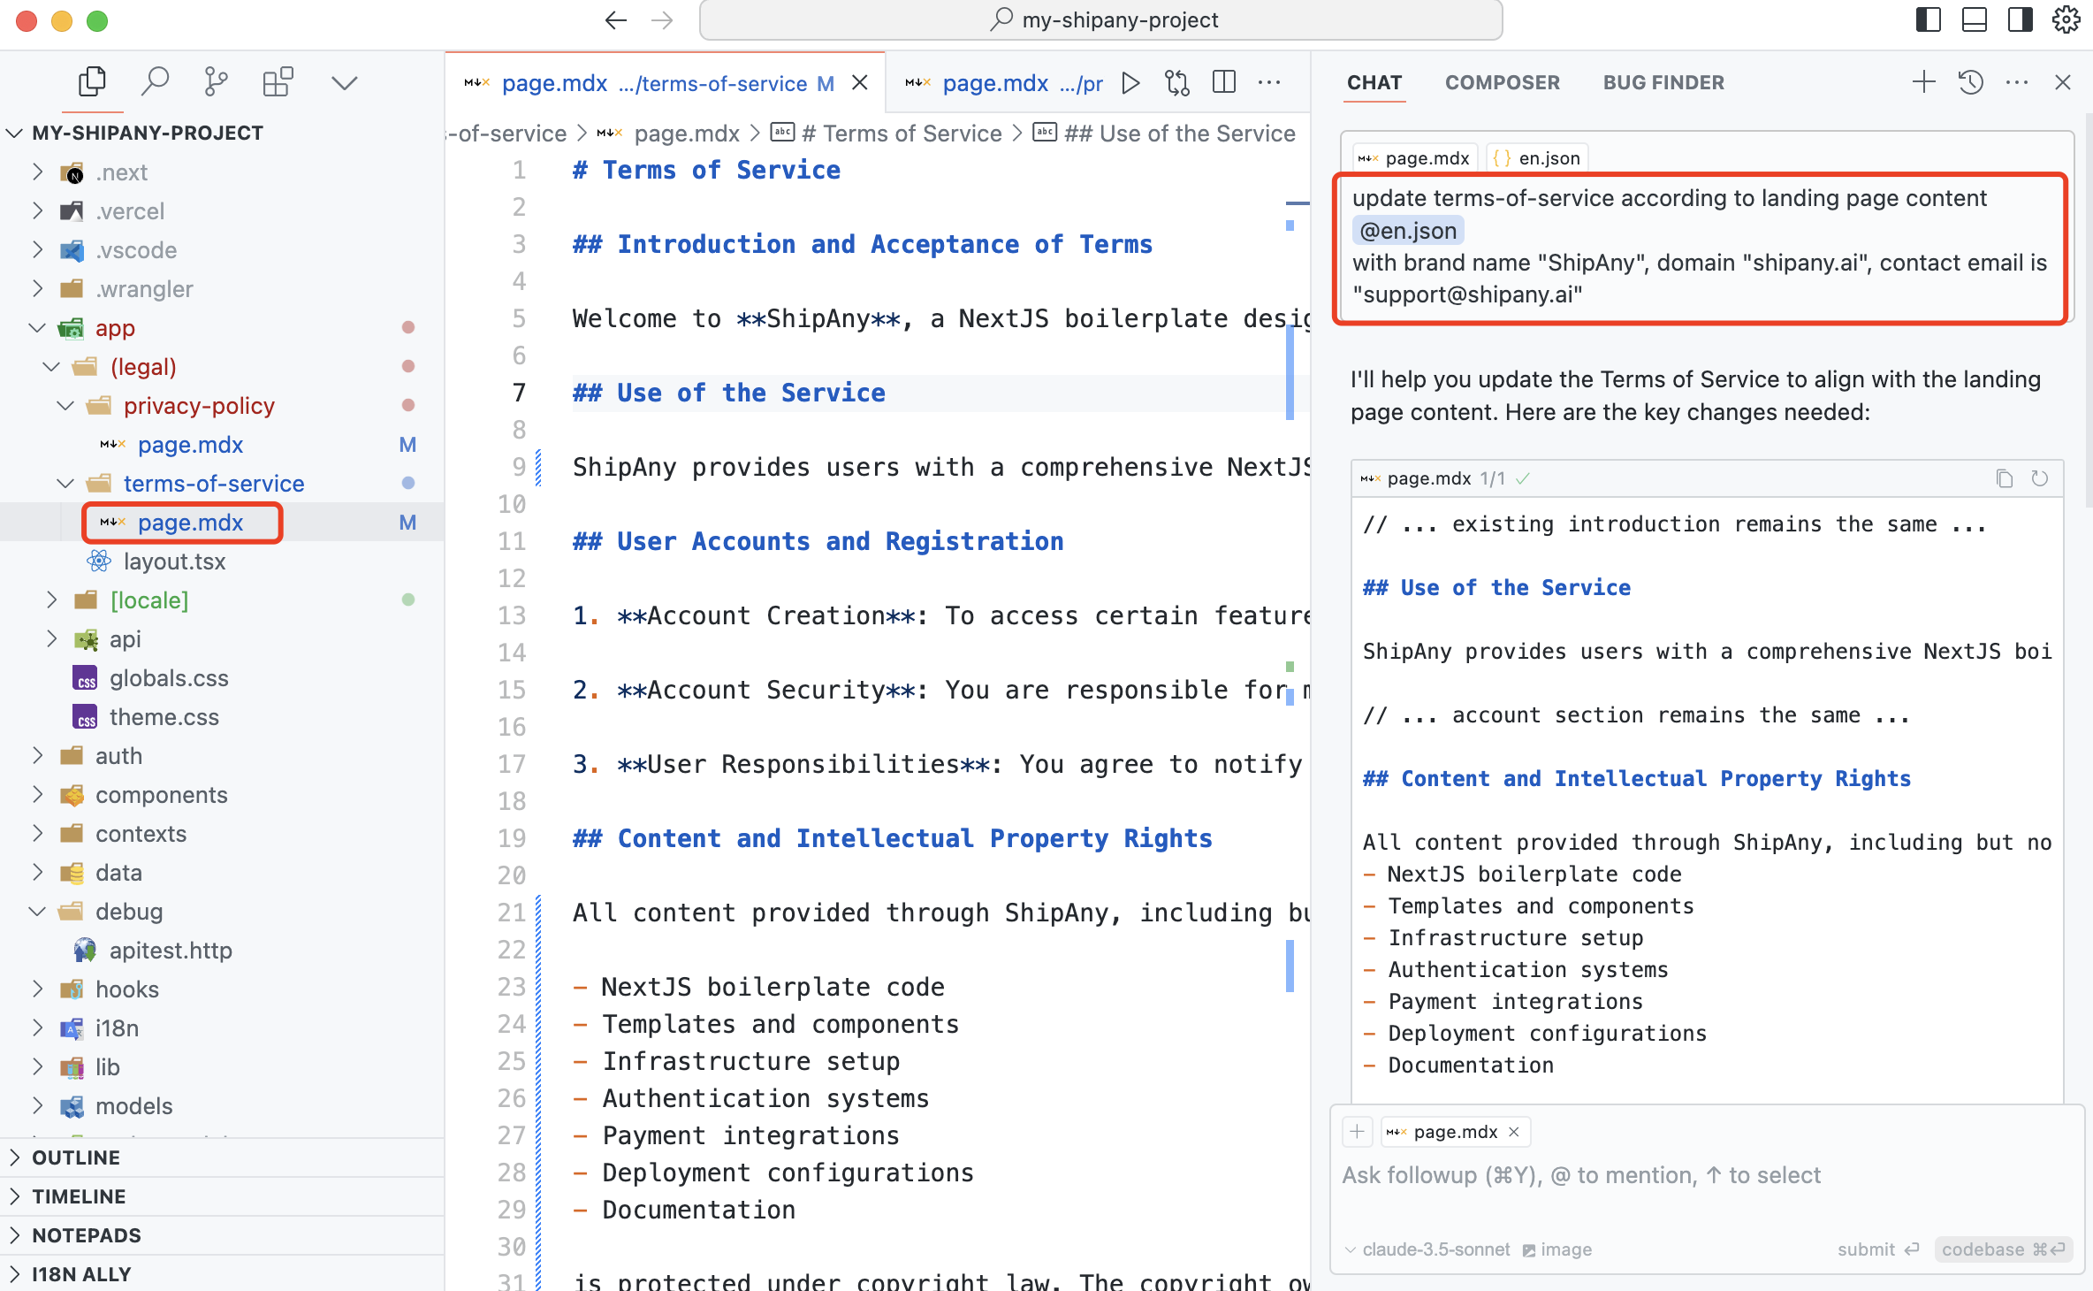Screen dimensions: 2093x1291
Task: Click the Split Editor icon
Action: point(1223,83)
